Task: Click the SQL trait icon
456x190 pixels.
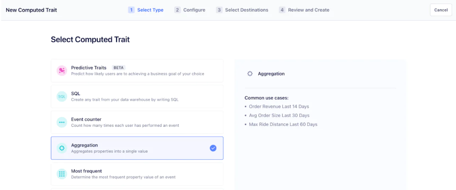Action: tap(62, 96)
